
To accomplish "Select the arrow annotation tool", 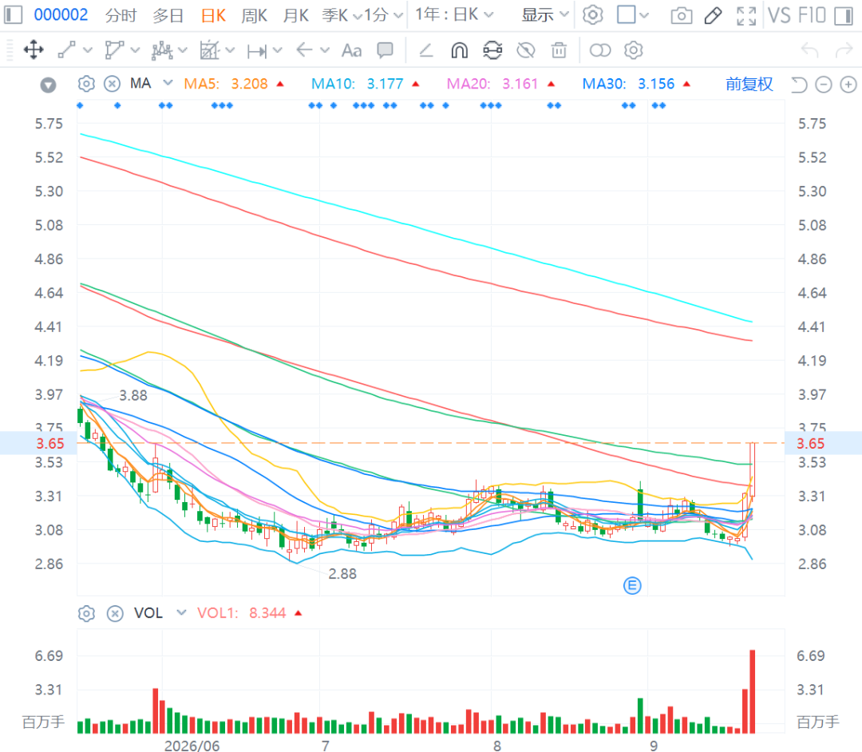I will coord(304,50).
